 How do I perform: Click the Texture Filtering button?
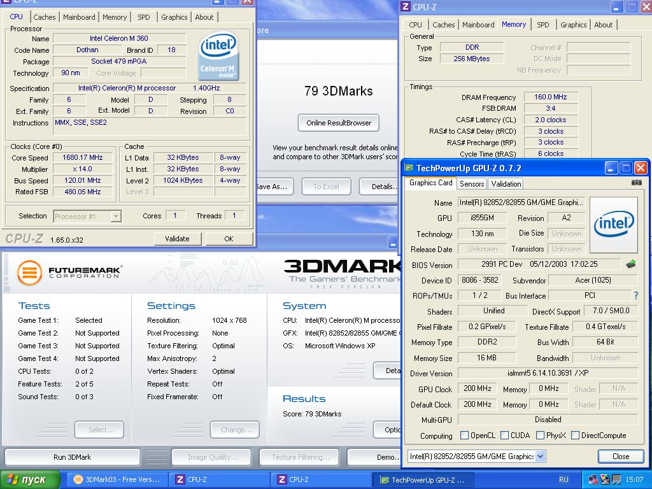tap(299, 457)
